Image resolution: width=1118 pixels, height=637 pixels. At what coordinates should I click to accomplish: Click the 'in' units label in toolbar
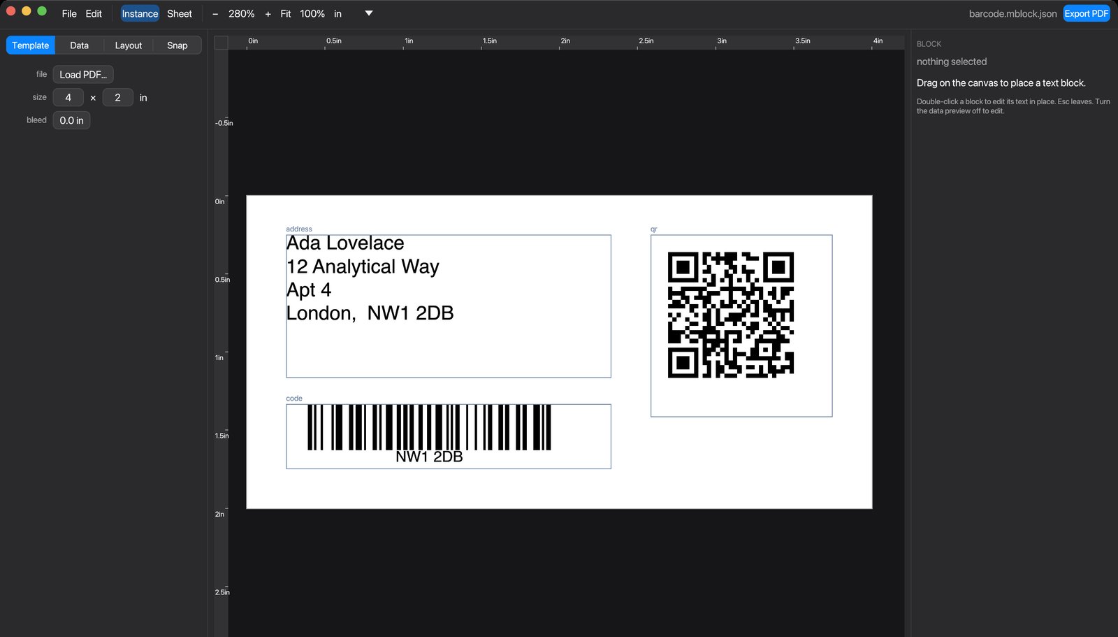(x=337, y=13)
